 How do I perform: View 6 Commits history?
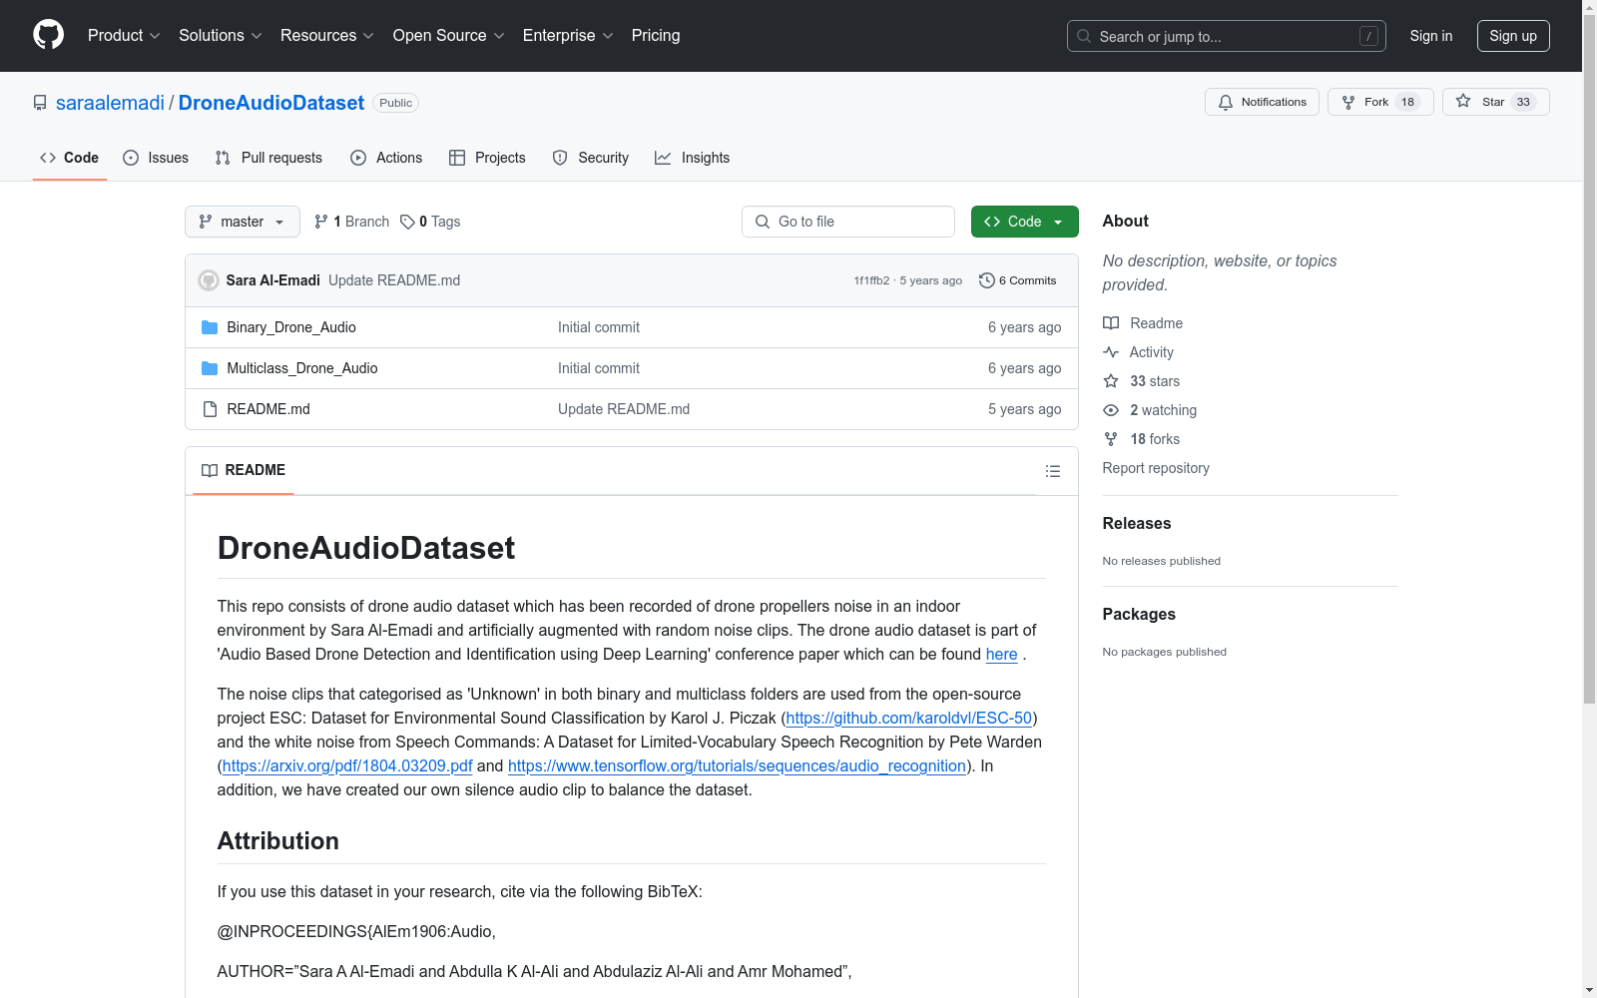click(x=1018, y=280)
